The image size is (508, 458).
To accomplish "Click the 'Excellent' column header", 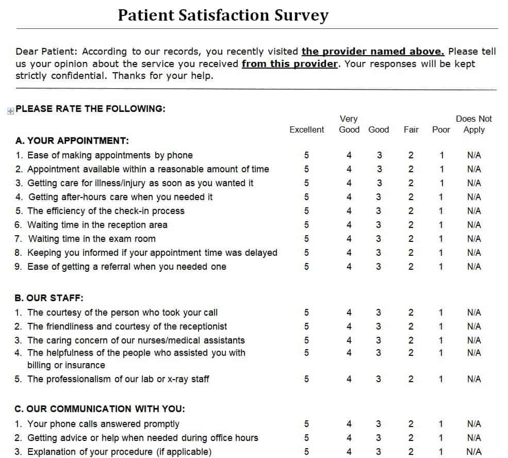I will pyautogui.click(x=306, y=130).
